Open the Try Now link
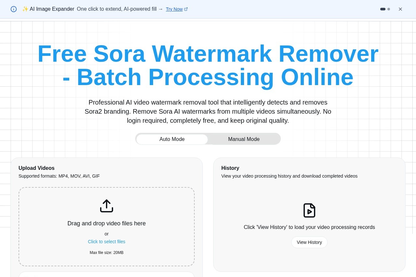 tap(174, 9)
